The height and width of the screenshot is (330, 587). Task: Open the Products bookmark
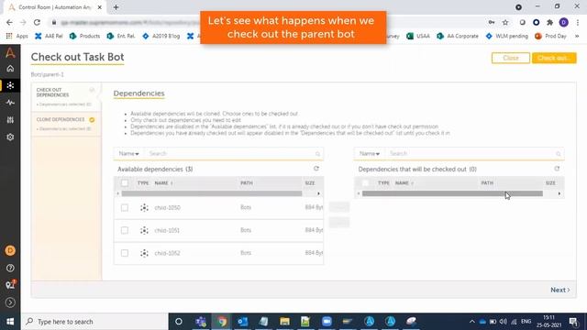pyautogui.click(x=84, y=37)
